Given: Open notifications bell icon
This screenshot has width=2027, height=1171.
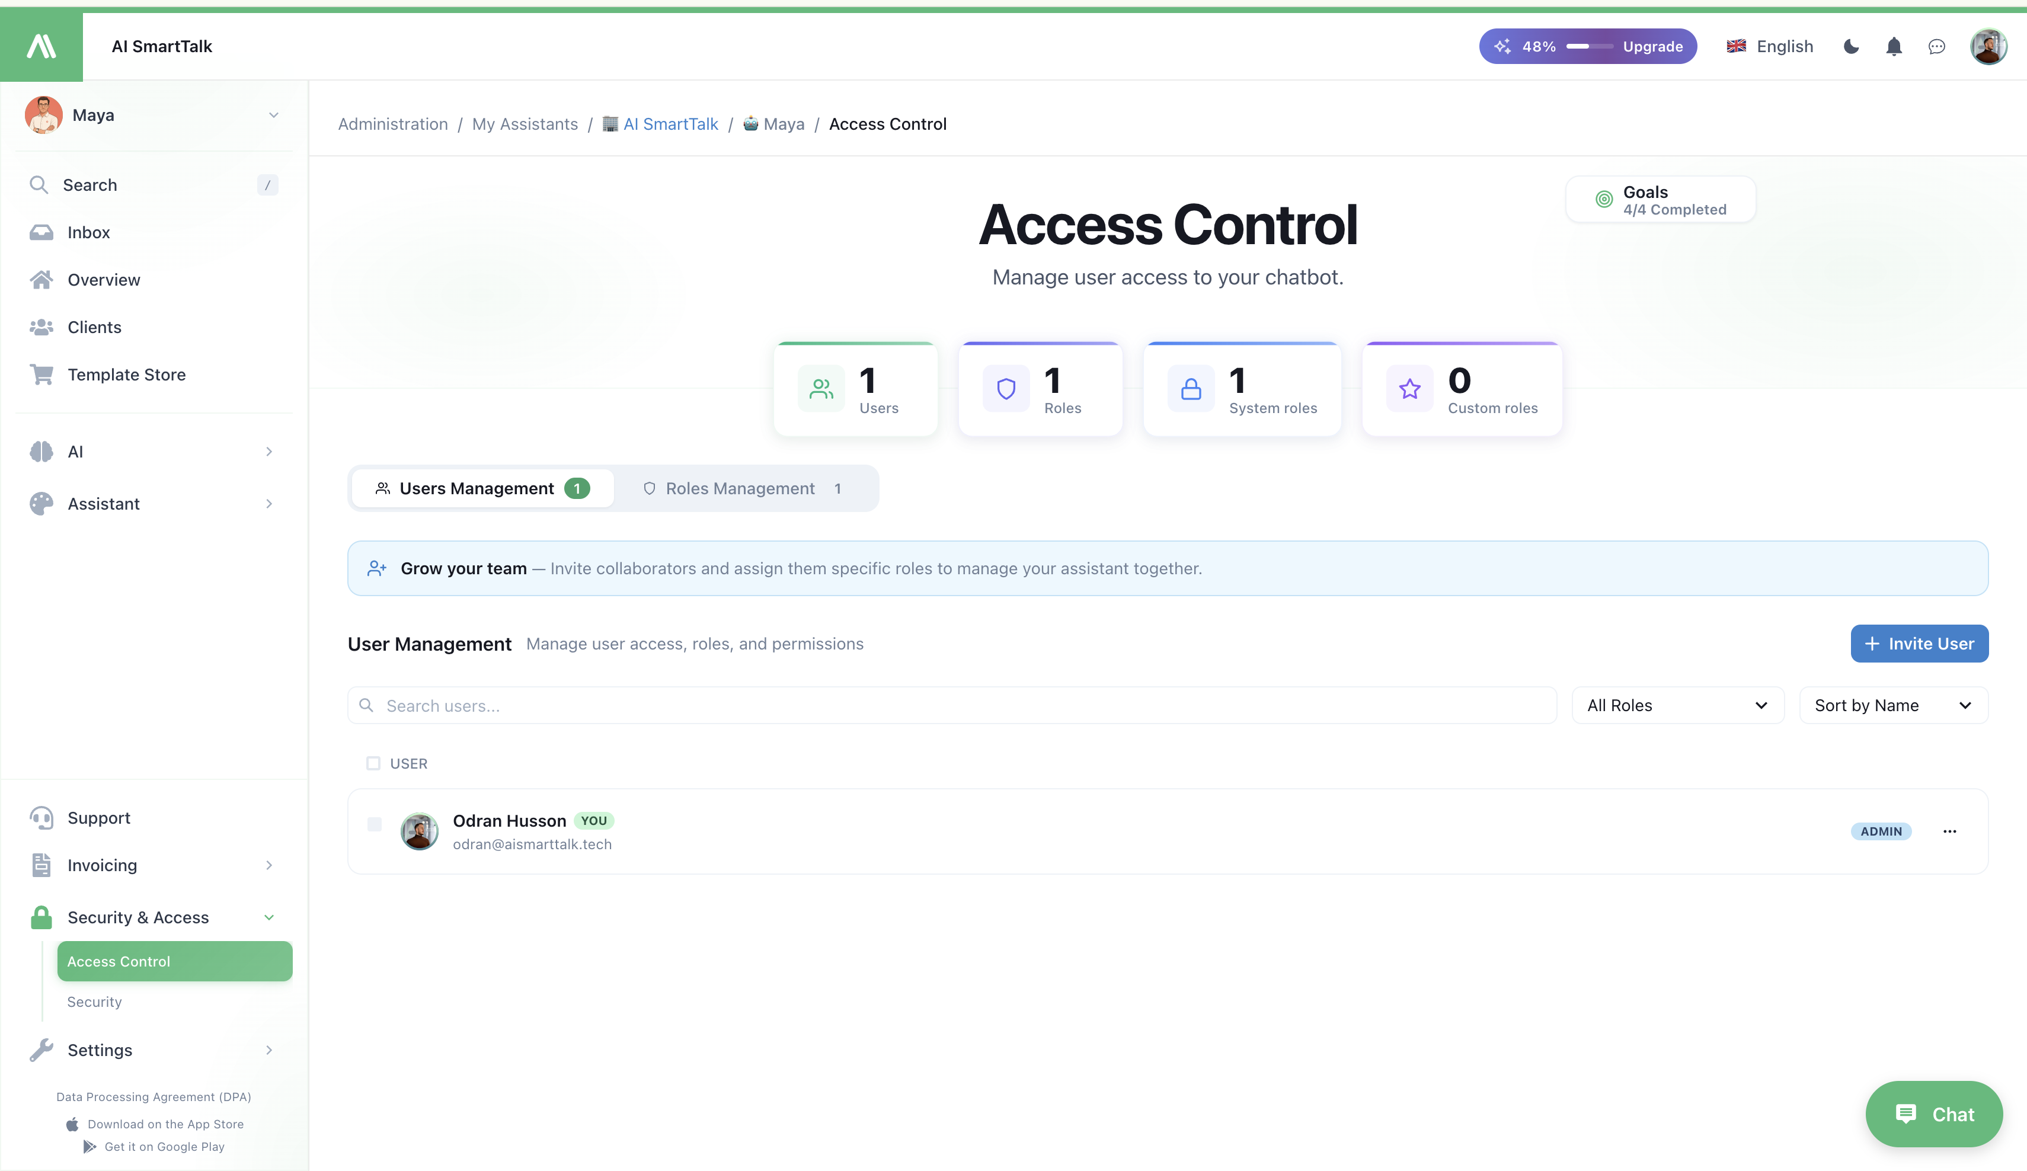Looking at the screenshot, I should (x=1894, y=47).
